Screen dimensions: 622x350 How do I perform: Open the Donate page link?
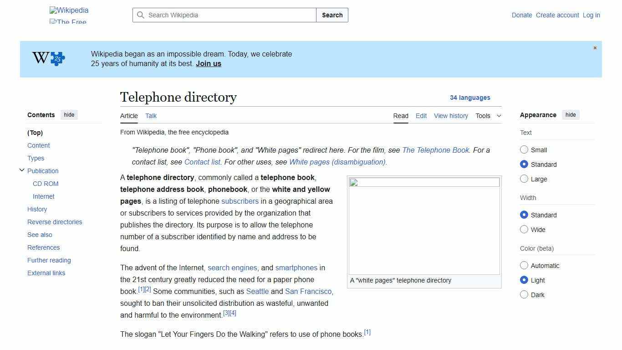pyautogui.click(x=522, y=15)
